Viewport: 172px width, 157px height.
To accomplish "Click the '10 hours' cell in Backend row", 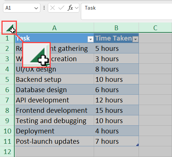I will tap(117, 79).
